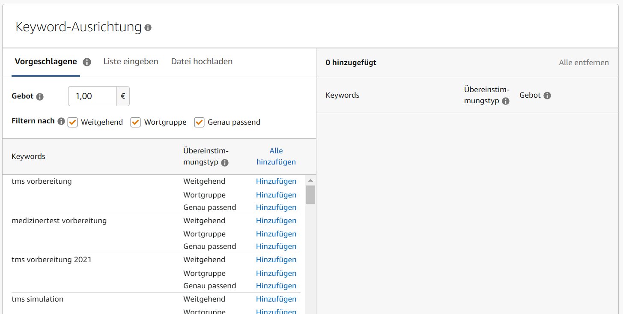This screenshot has height=314, width=623.
Task: Open Übereinstimmungstyp info icon in added panel
Action: click(506, 101)
